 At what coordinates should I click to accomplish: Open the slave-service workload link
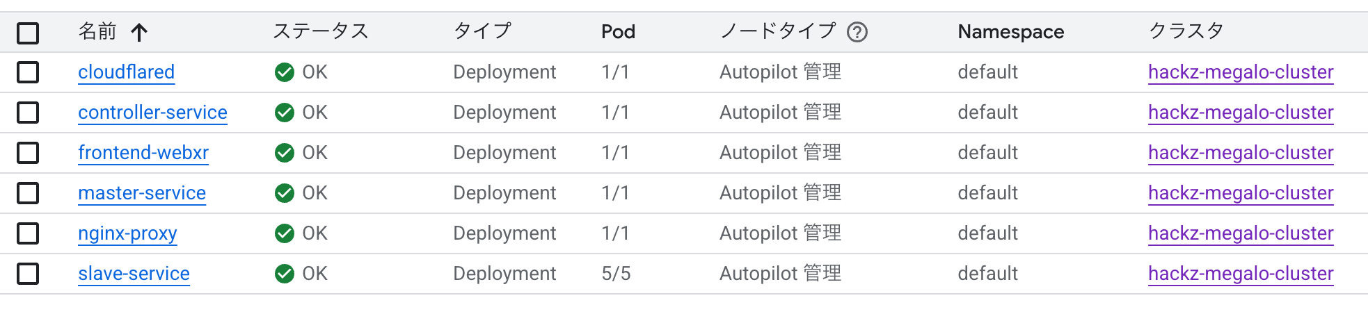134,274
